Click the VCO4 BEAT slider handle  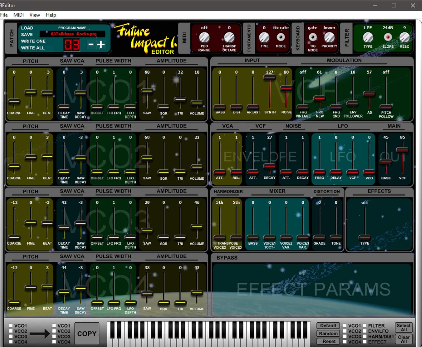47,287
